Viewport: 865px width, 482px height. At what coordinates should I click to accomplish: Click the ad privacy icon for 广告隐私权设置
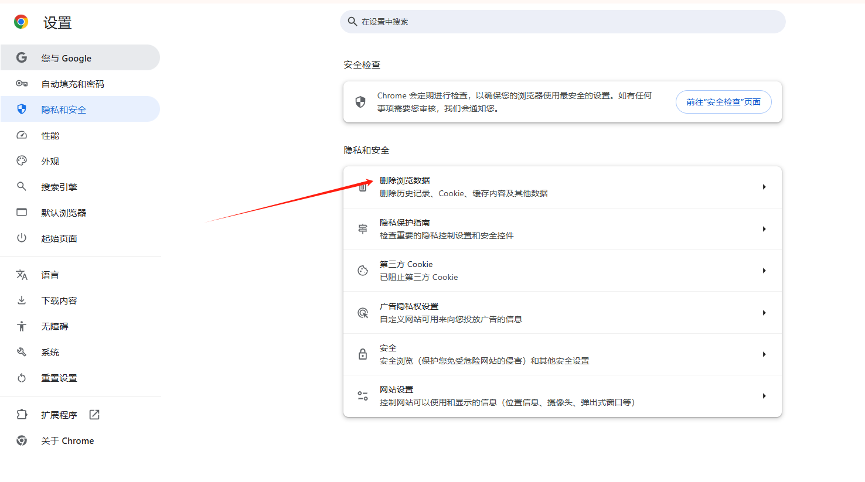pyautogui.click(x=363, y=313)
